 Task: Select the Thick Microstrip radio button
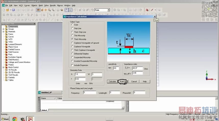point(72,39)
